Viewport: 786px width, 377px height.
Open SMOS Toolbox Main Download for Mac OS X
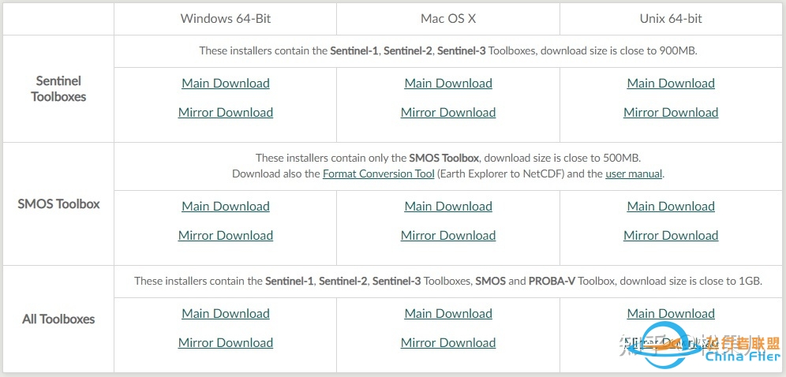[x=448, y=207]
